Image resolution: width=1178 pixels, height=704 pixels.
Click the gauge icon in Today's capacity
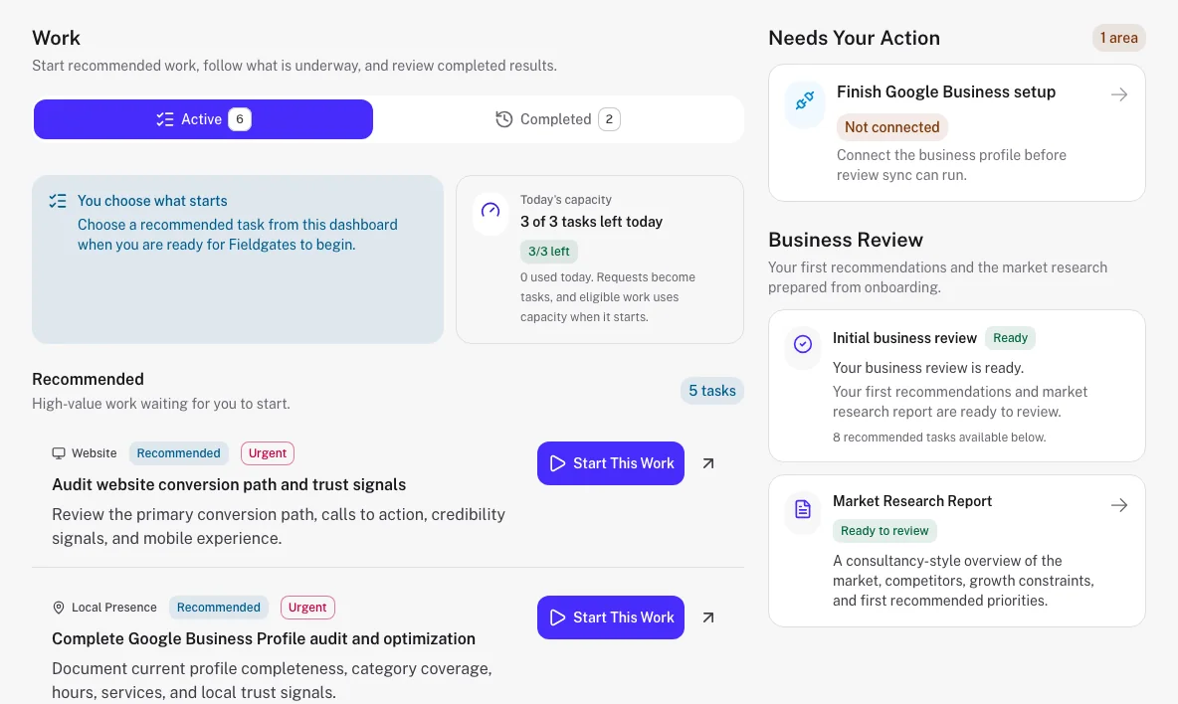(x=491, y=210)
